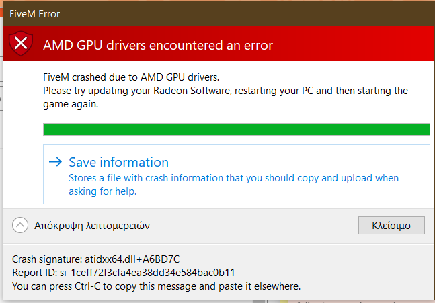
Task: Click the Ctrl-C copy hint text
Action: 156,286
